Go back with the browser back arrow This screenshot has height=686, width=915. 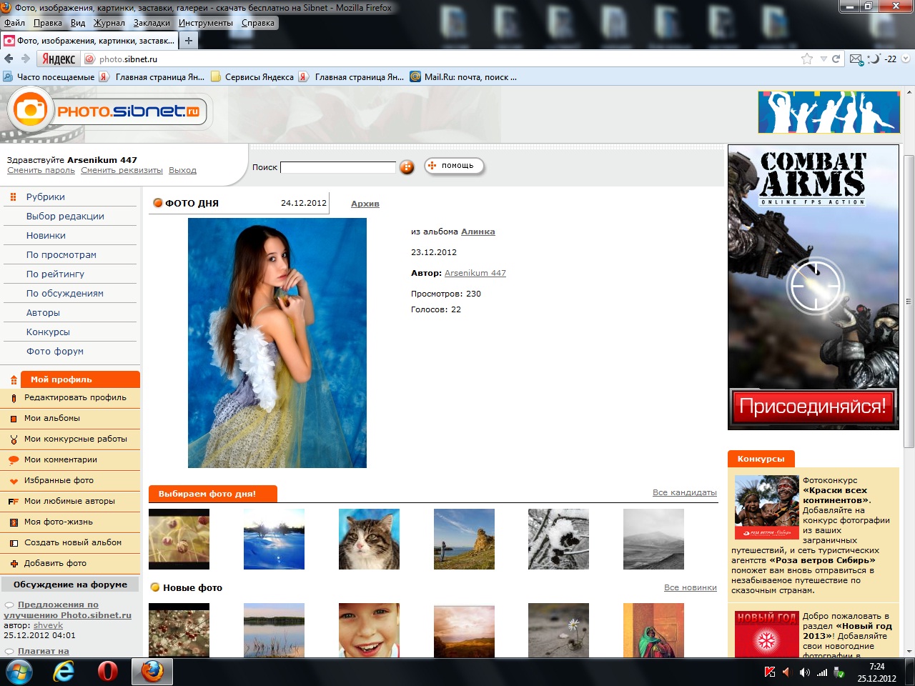(x=9, y=59)
